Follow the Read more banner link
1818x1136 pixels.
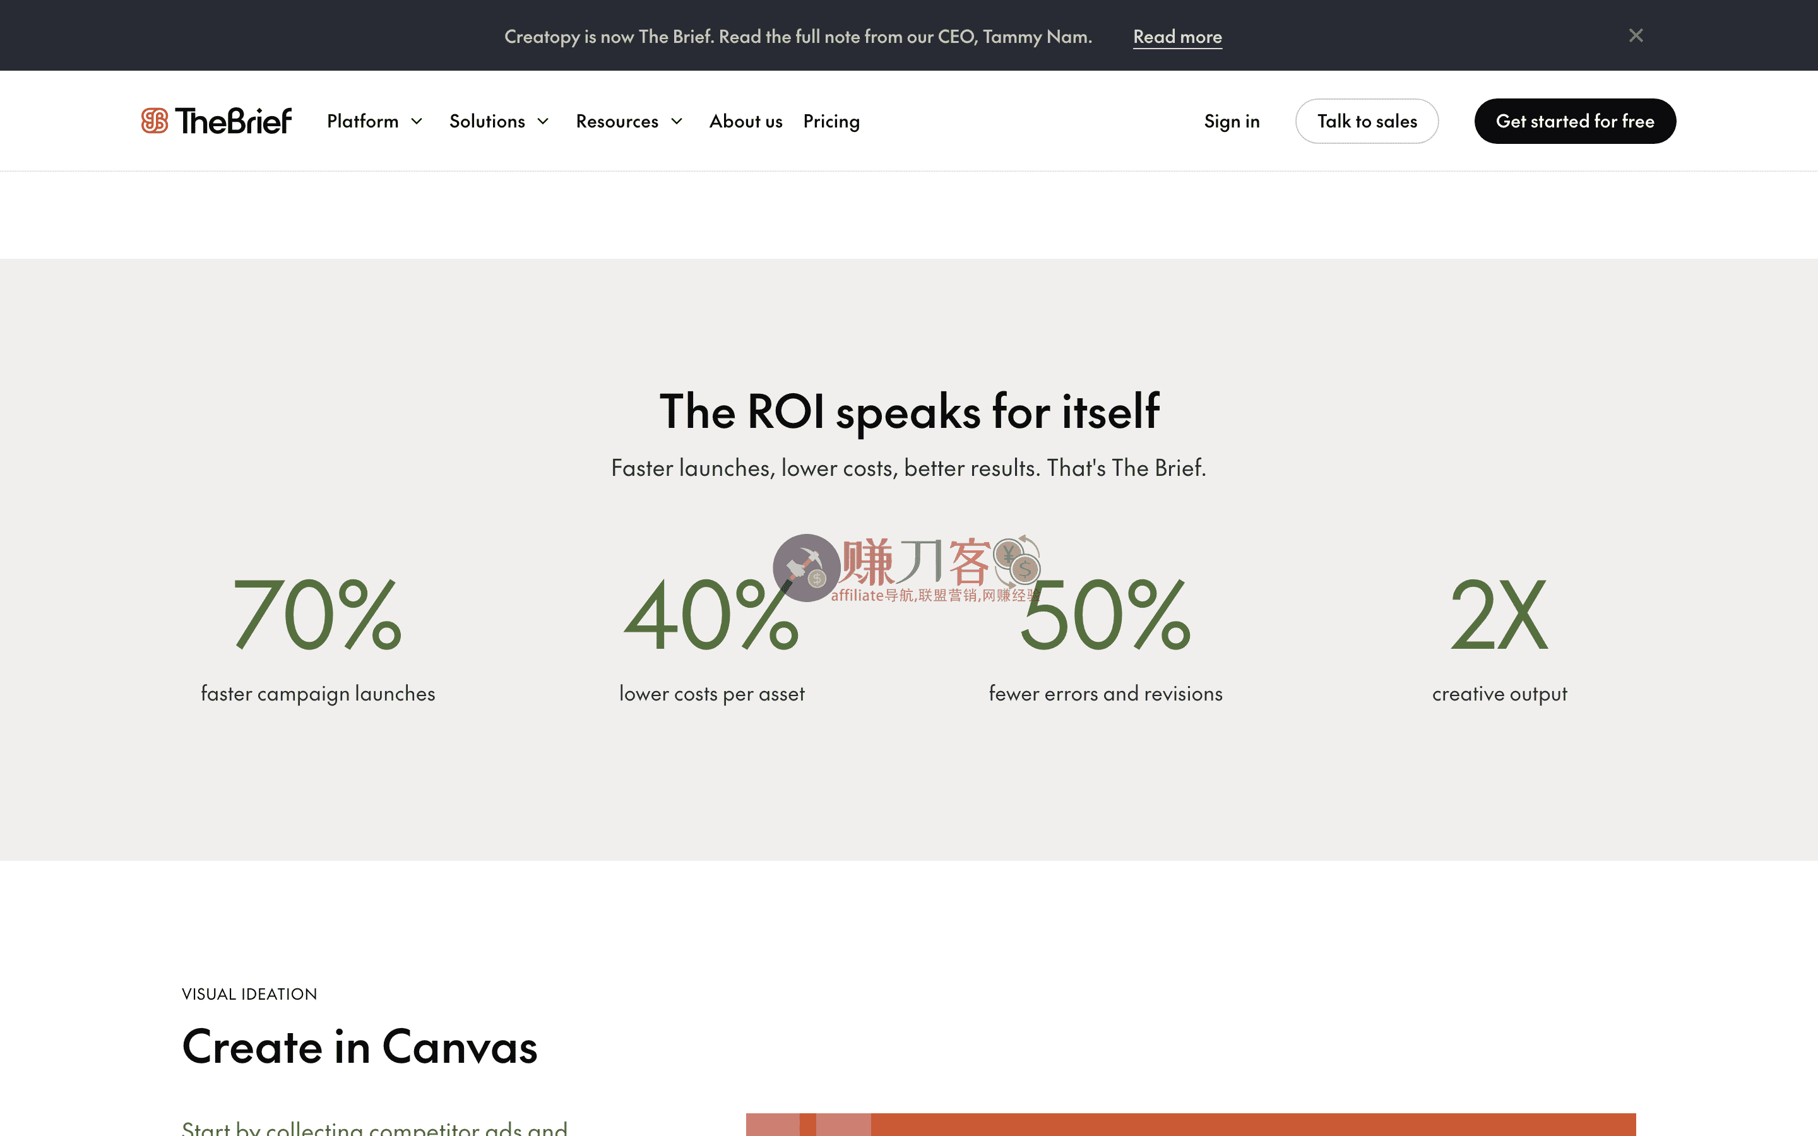pyautogui.click(x=1177, y=36)
